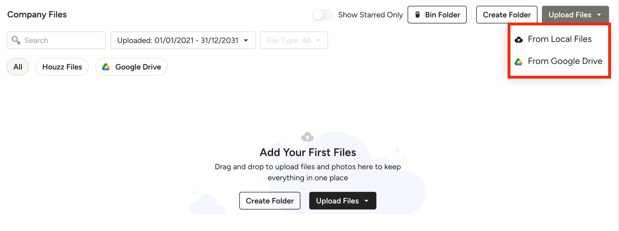Choose From Google Drive in the upload menu
The width and height of the screenshot is (619, 231).
559,61
